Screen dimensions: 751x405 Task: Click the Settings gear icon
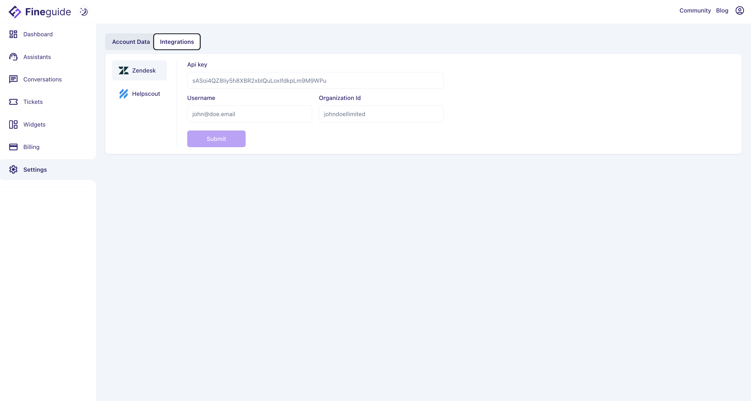[13, 170]
